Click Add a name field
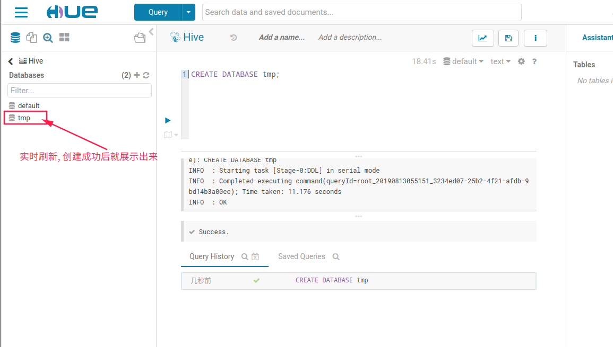The height and width of the screenshot is (347, 613). [282, 37]
